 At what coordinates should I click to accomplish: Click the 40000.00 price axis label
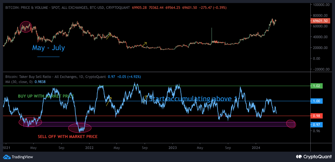click(x=321, y=37)
